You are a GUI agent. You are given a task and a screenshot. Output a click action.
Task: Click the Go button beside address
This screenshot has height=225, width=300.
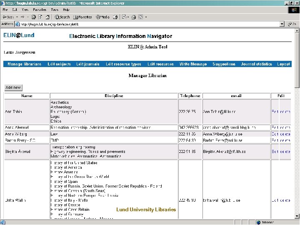coord(292,24)
